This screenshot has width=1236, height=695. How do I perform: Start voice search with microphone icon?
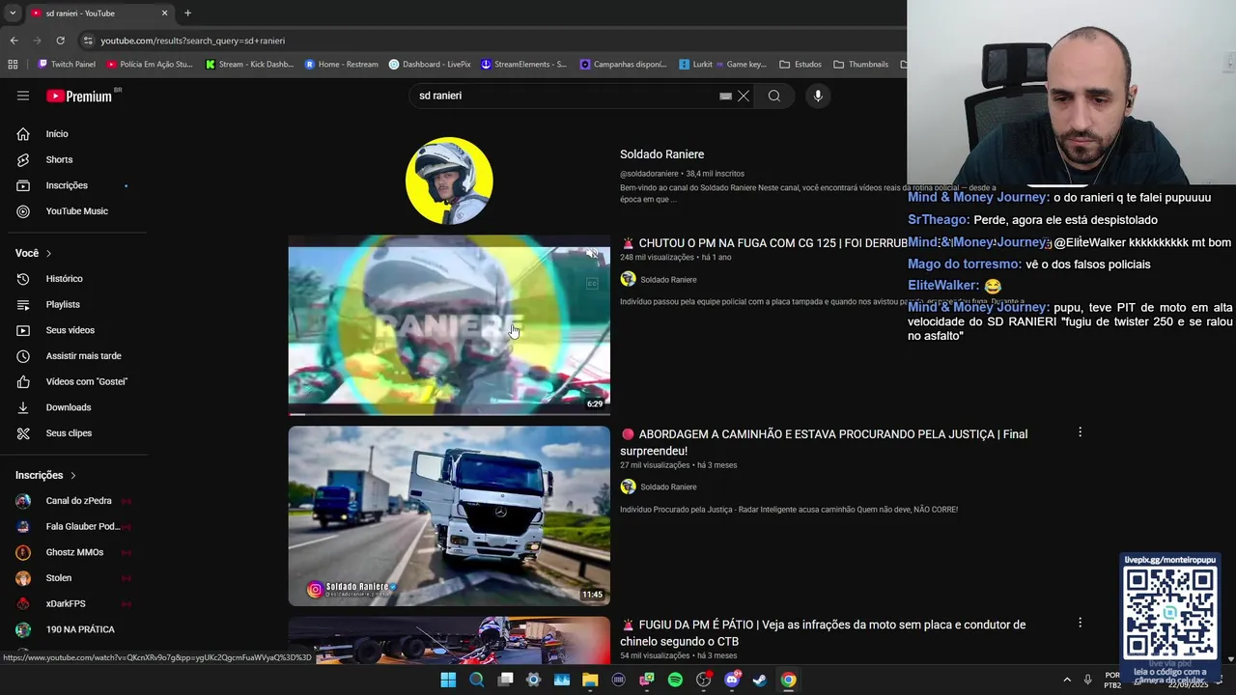pyautogui.click(x=818, y=96)
